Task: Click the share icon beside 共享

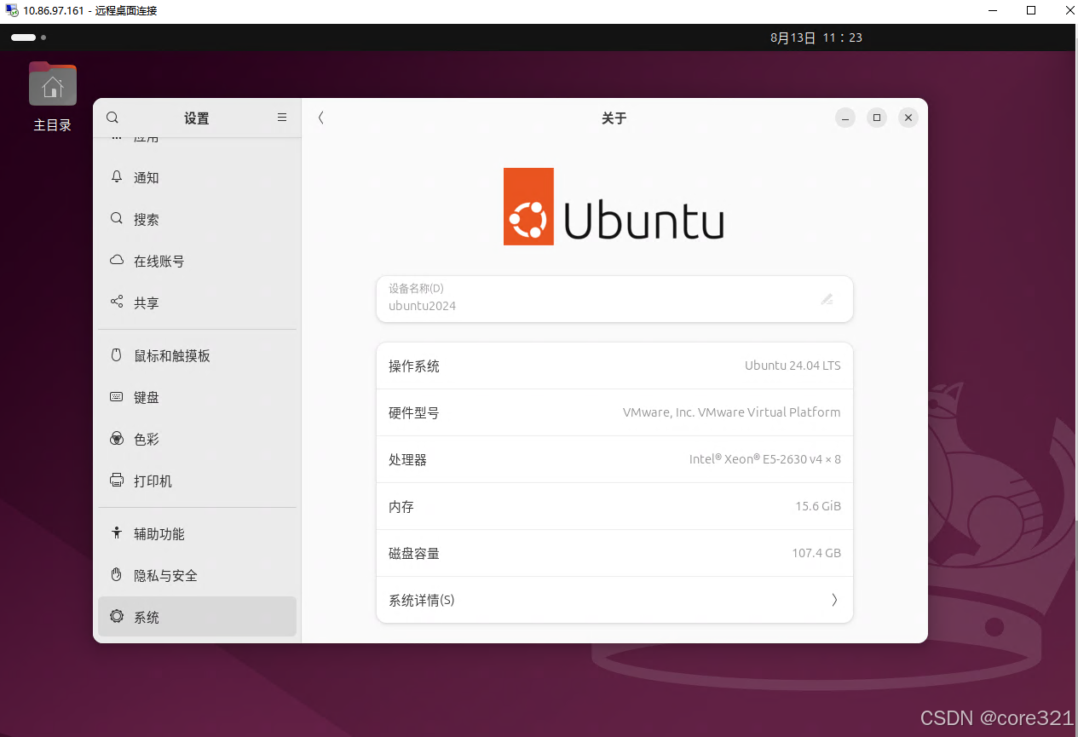Action: 117,302
